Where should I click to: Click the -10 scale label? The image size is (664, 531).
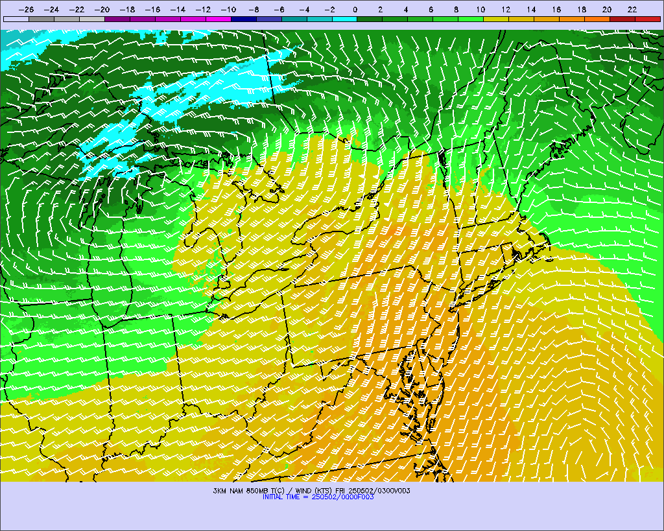click(x=229, y=9)
